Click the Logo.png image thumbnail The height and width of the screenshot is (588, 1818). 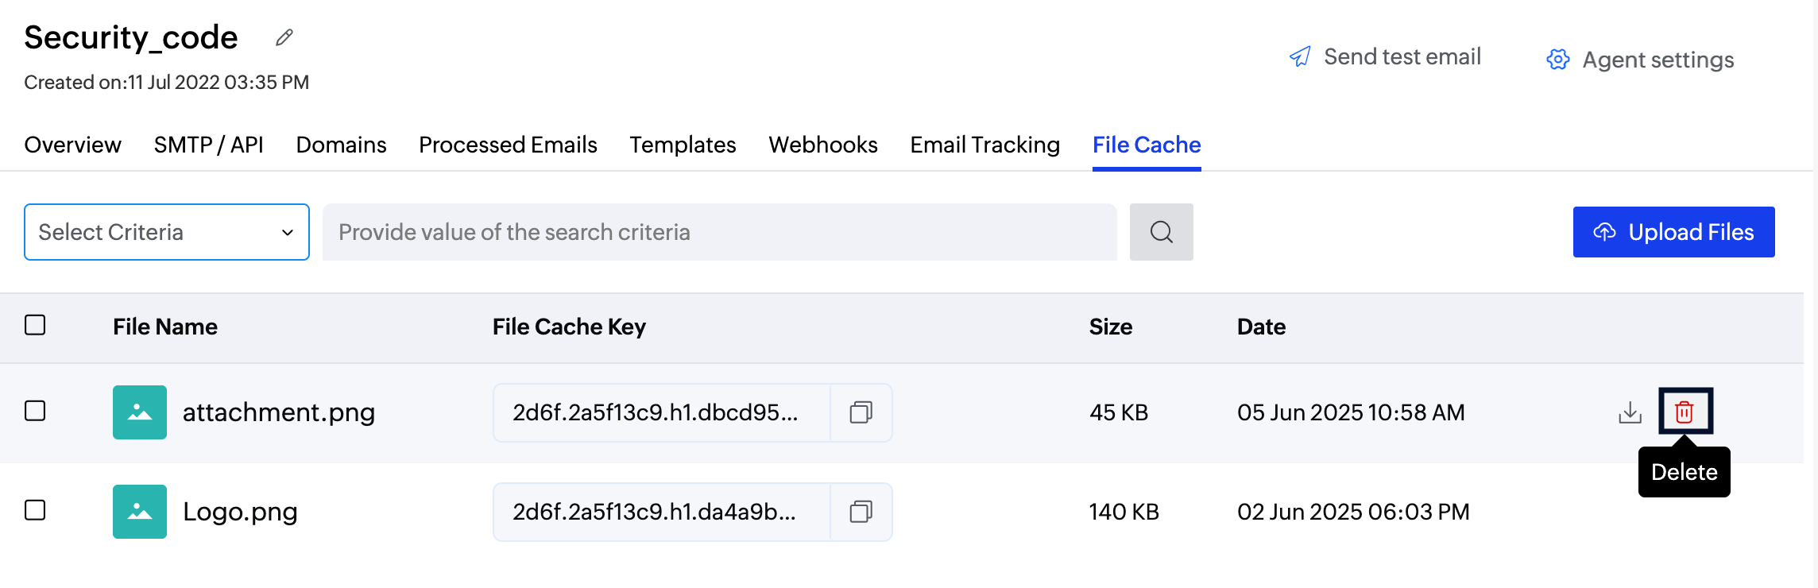(139, 512)
